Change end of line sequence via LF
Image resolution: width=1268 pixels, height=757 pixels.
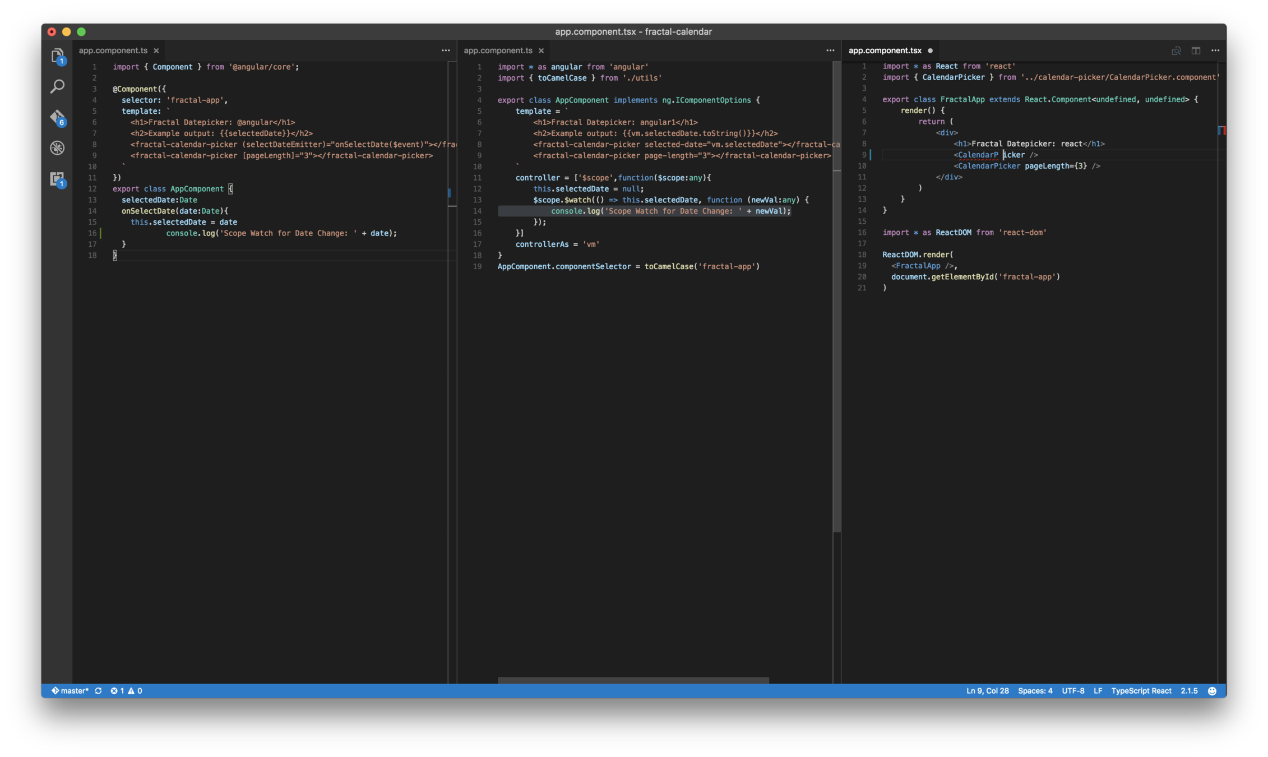coord(1098,691)
